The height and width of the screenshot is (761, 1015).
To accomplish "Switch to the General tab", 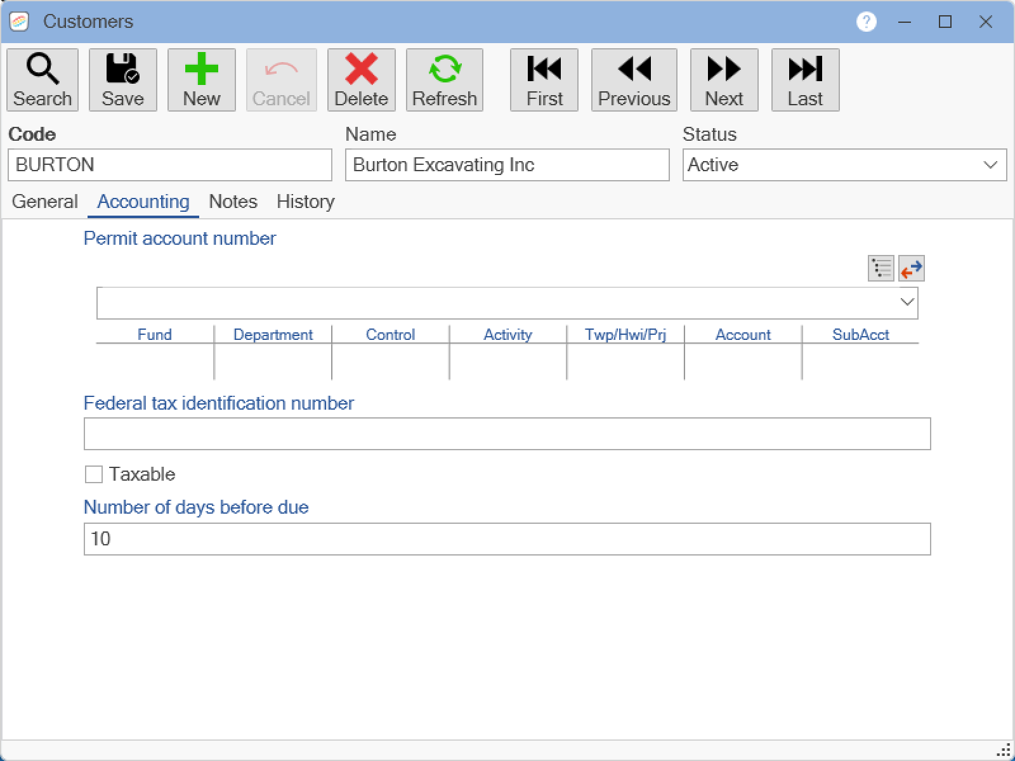I will pos(44,202).
